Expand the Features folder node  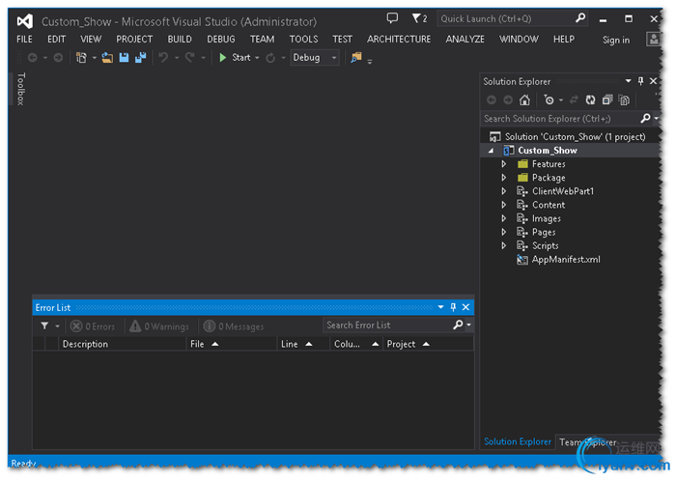point(503,164)
